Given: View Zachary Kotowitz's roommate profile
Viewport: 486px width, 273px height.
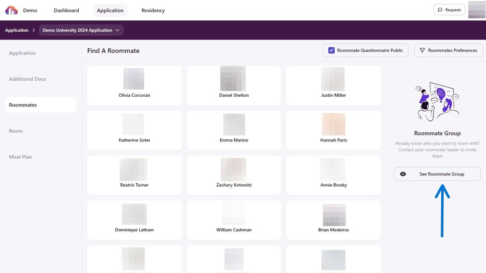Looking at the screenshot, I should [234, 175].
